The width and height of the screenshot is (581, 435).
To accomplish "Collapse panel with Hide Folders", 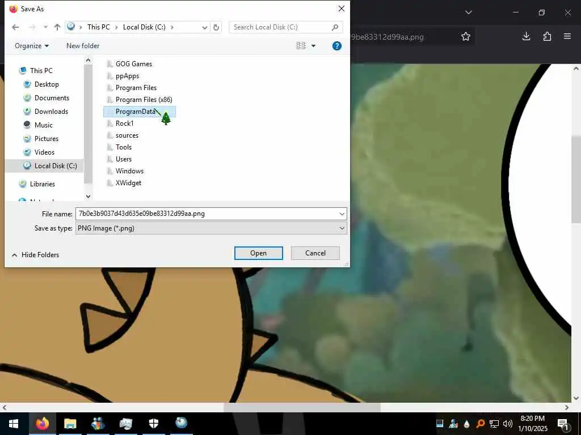I will pyautogui.click(x=36, y=255).
